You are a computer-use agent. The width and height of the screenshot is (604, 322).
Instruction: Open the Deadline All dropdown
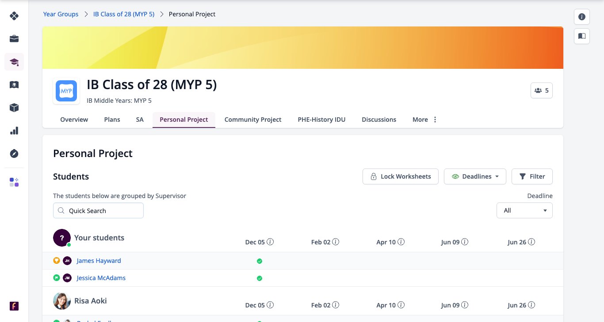pos(524,210)
